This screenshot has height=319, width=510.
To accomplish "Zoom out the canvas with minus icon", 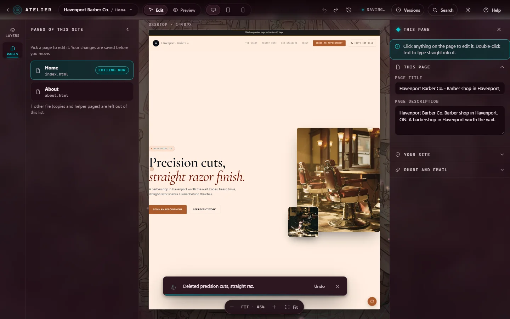I will pyautogui.click(x=232, y=307).
